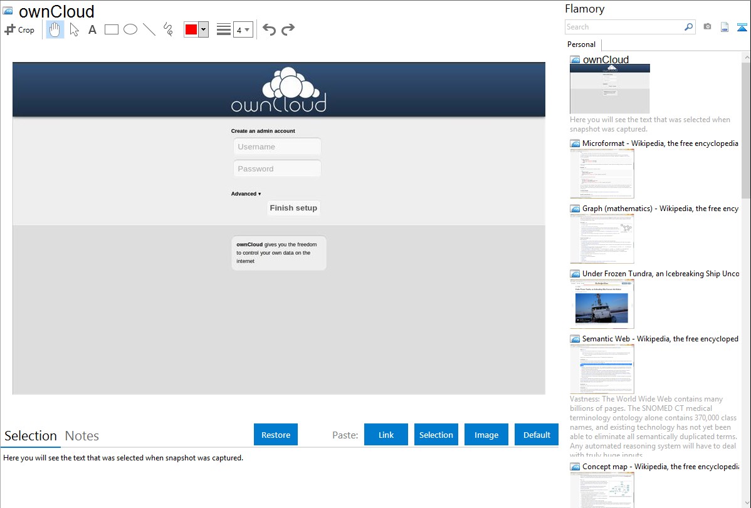
Task: Click the red color swatch
Action: pyautogui.click(x=191, y=29)
